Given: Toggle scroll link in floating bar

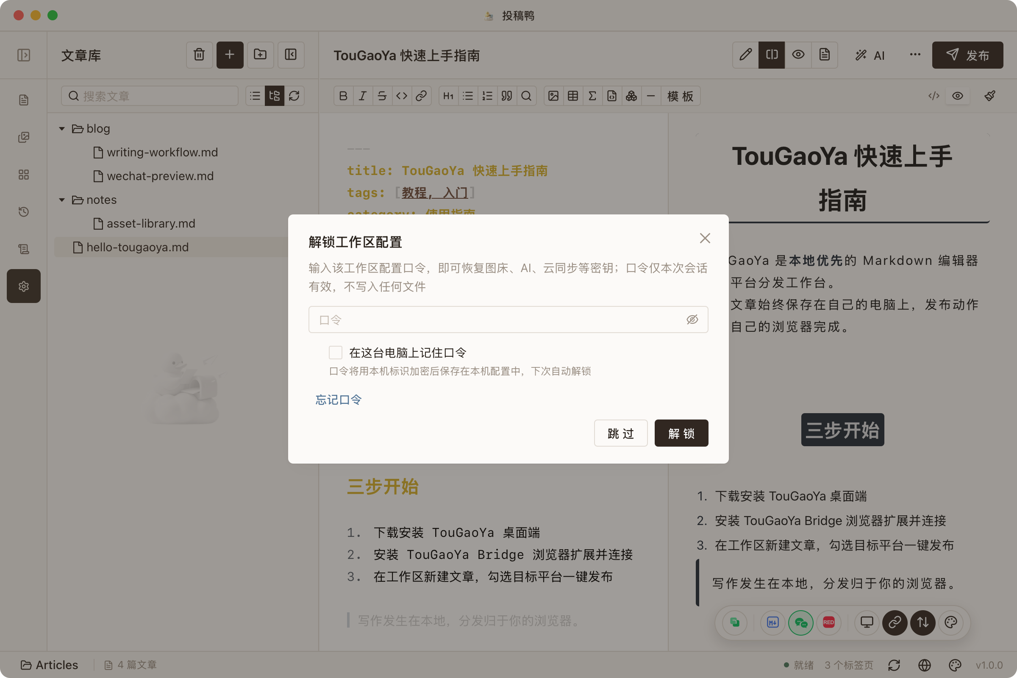Looking at the screenshot, I should click(895, 622).
